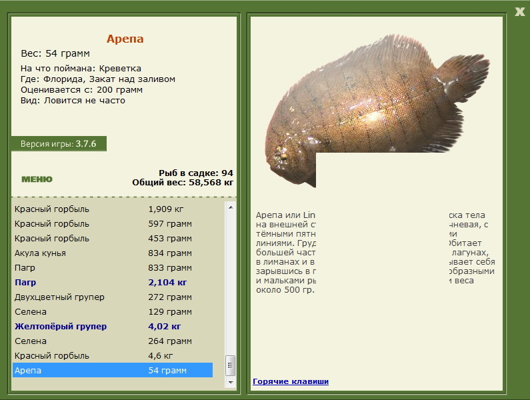The image size is (530, 400).
Task: Click Общий вес: 58,568 кг total
Action: 183,183
